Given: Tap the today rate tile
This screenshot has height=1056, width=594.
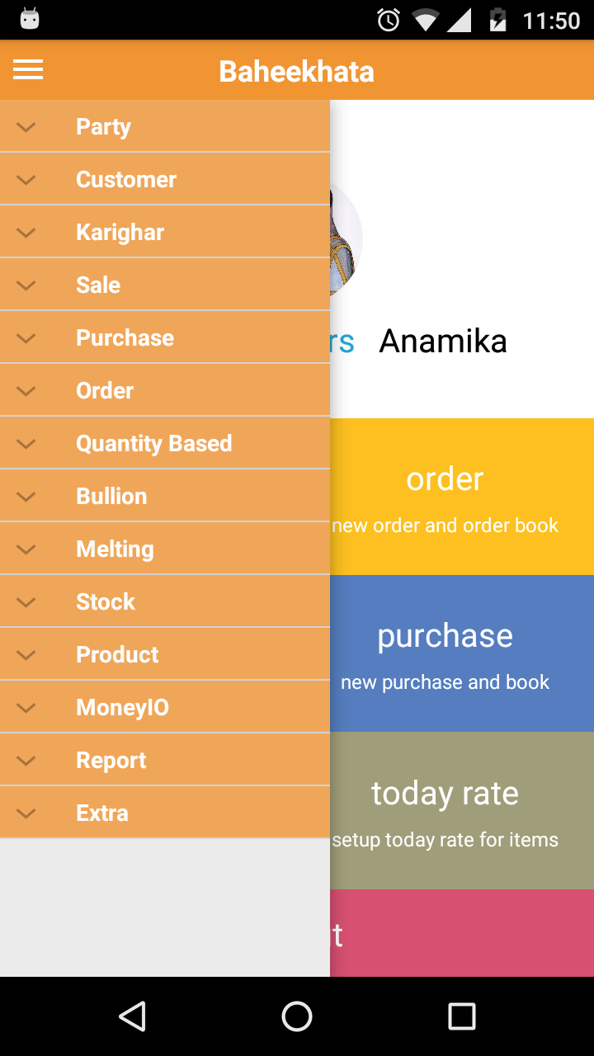Looking at the screenshot, I should point(462,810).
